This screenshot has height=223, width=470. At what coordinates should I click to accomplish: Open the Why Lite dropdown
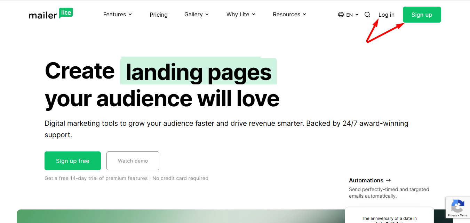tap(241, 15)
